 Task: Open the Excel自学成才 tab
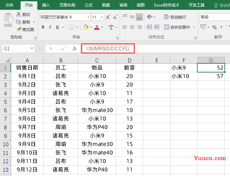coord(167,5)
